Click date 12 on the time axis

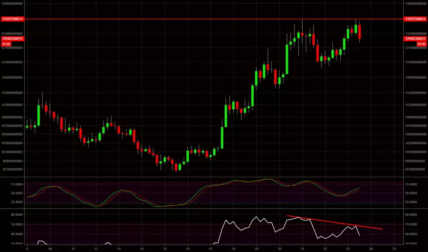click(x=96, y=249)
